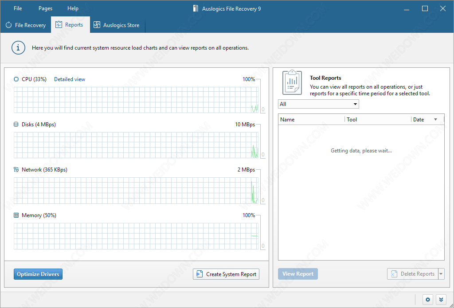The width and height of the screenshot is (454, 308).
Task: Click the Memory icon beside Memory label
Action: pyautogui.click(x=16, y=215)
